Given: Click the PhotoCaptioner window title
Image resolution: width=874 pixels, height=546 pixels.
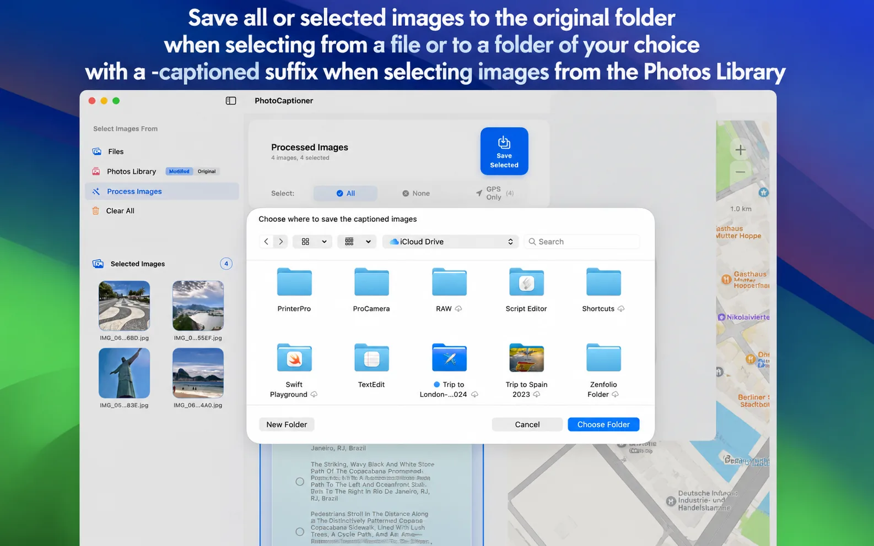Looking at the screenshot, I should (x=284, y=101).
